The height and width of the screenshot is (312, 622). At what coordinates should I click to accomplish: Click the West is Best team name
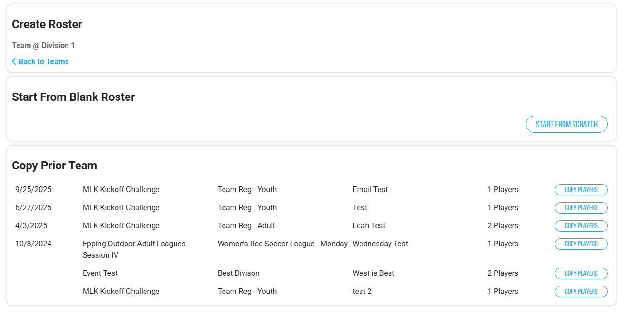pos(373,273)
